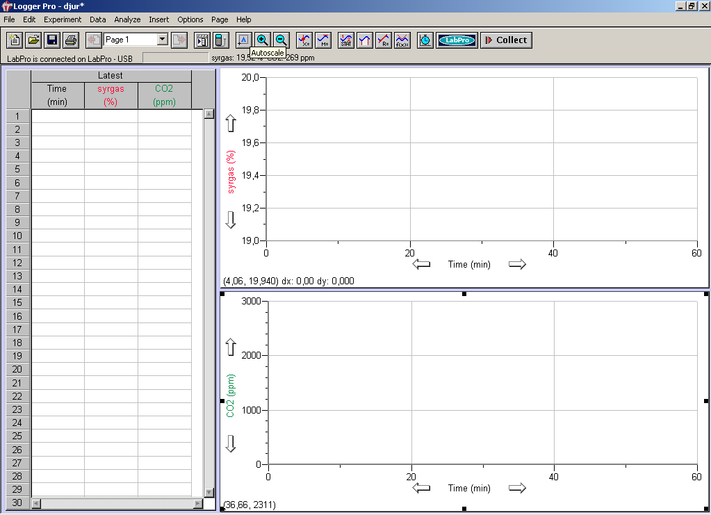The image size is (711, 515).
Task: Open the Edit menu
Action: (x=29, y=19)
